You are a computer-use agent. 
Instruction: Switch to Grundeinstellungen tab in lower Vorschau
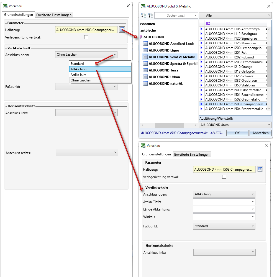coord(156,154)
